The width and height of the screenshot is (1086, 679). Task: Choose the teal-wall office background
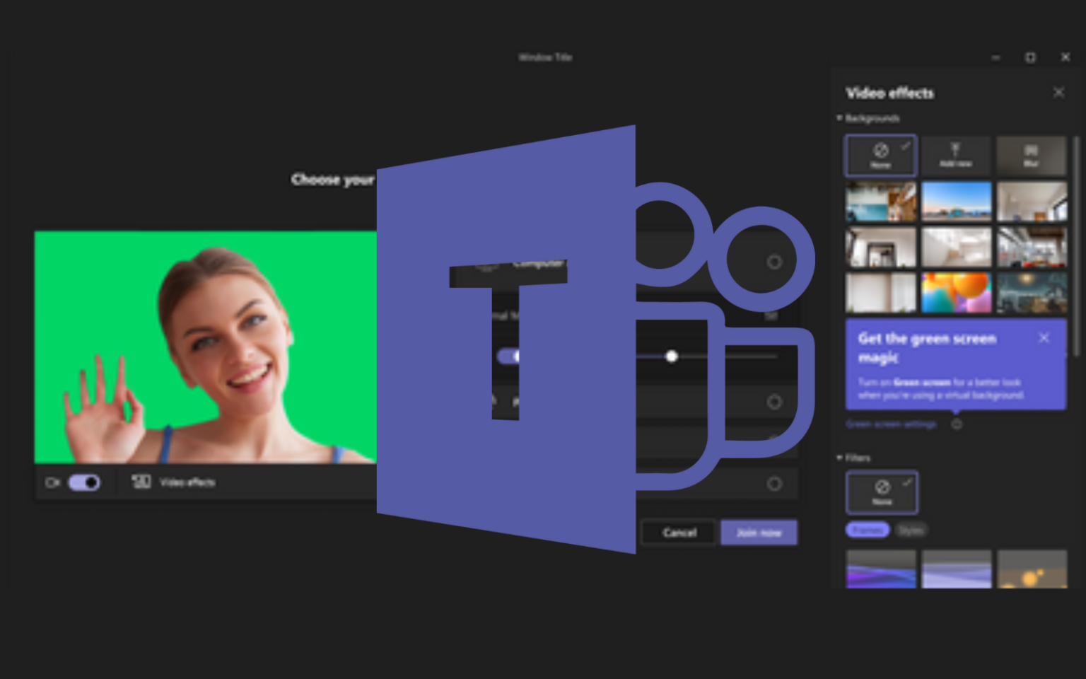(x=881, y=202)
